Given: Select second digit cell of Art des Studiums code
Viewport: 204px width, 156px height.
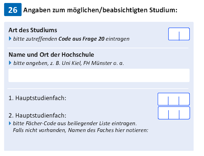Looking at the screenshot, I should [184, 34].
